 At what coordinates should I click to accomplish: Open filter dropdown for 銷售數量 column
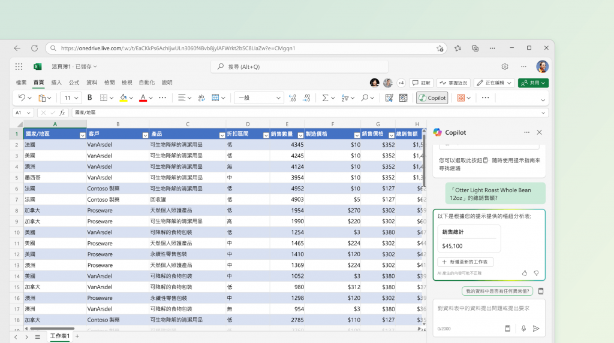[300, 135]
